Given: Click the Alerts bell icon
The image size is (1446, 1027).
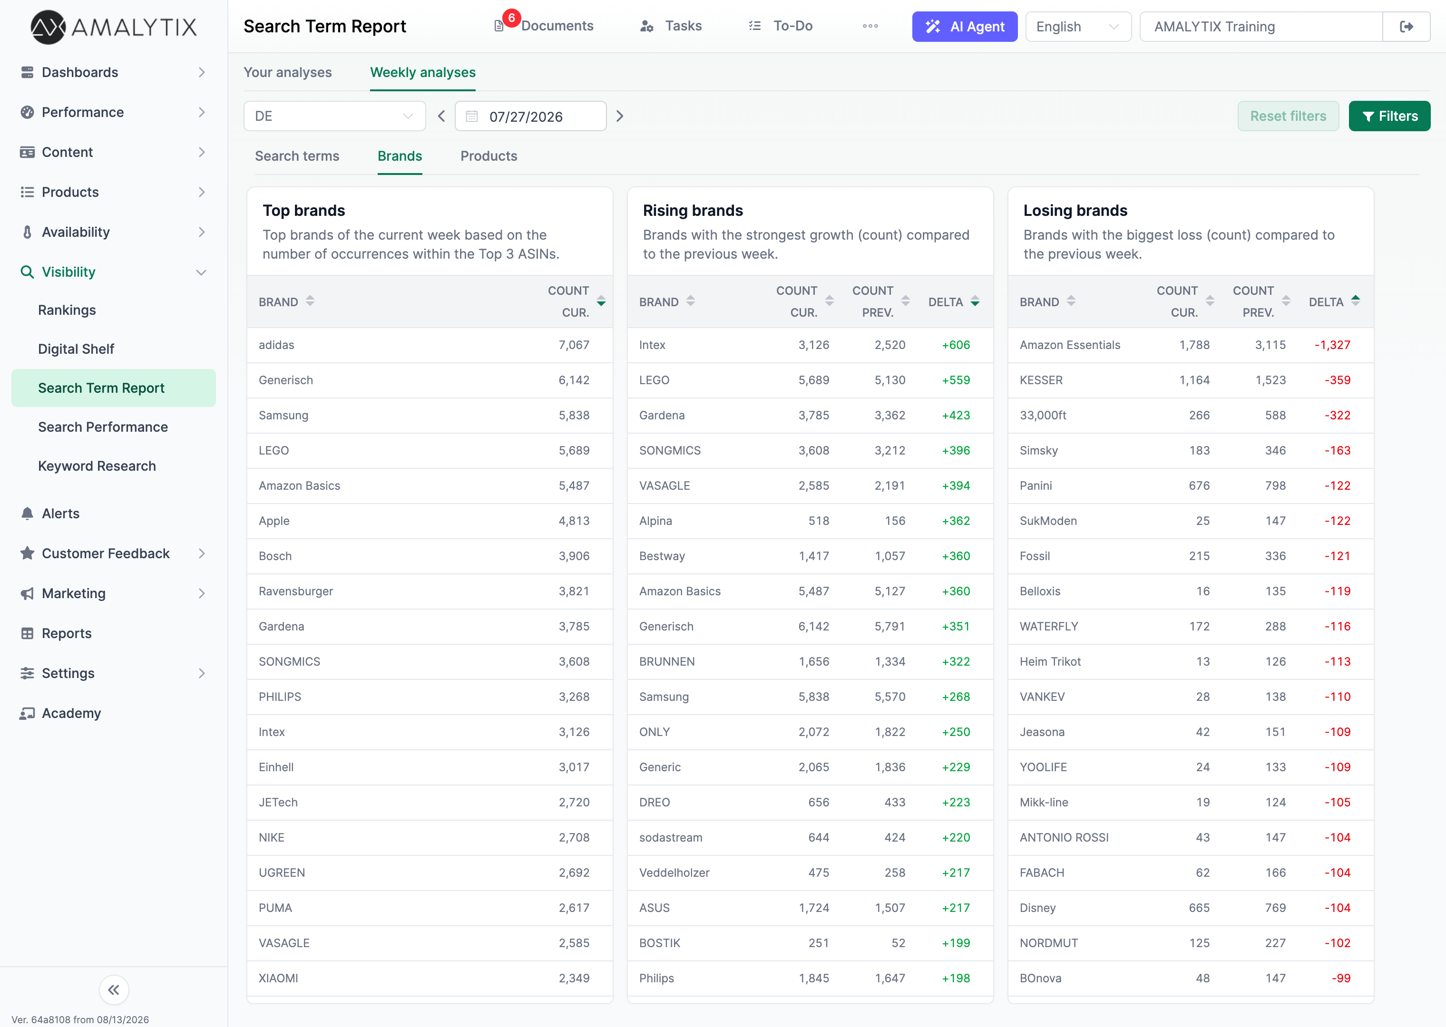Looking at the screenshot, I should coord(27,513).
